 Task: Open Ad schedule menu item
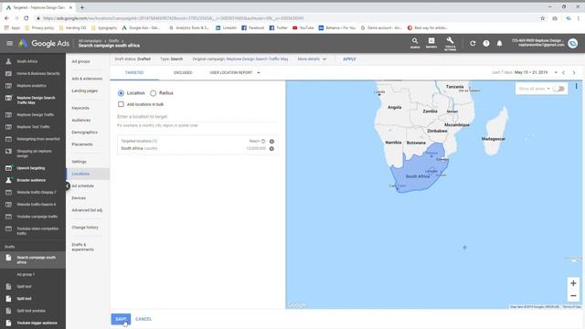(82, 186)
